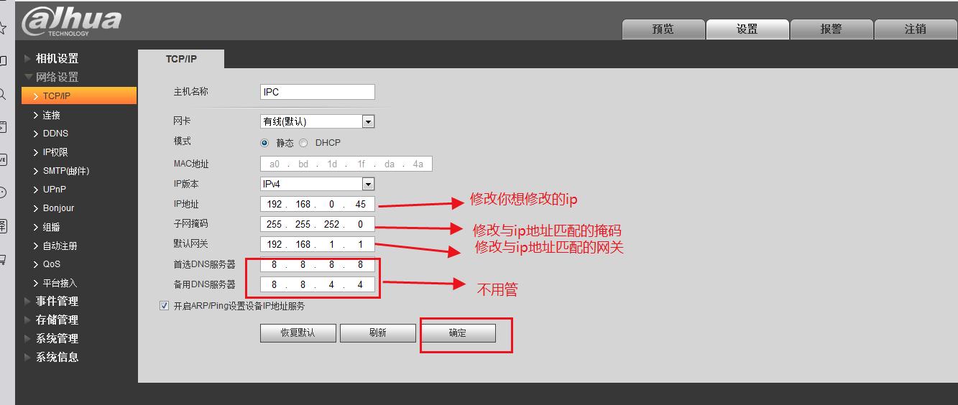Click the last octet 45 of IP地址
958x405 pixels.
pyautogui.click(x=360, y=205)
